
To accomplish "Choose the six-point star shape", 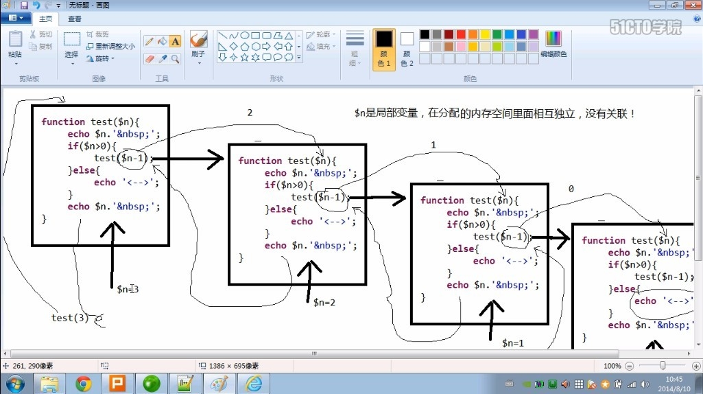I will pos(256,58).
